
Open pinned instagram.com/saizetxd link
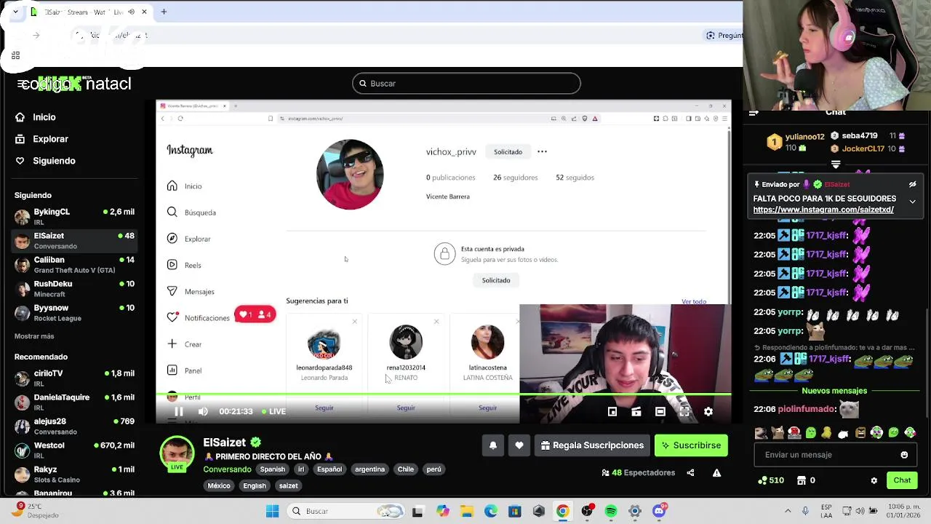tap(823, 210)
